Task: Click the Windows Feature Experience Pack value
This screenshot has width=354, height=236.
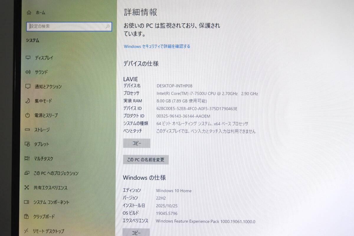Action: (x=206, y=221)
